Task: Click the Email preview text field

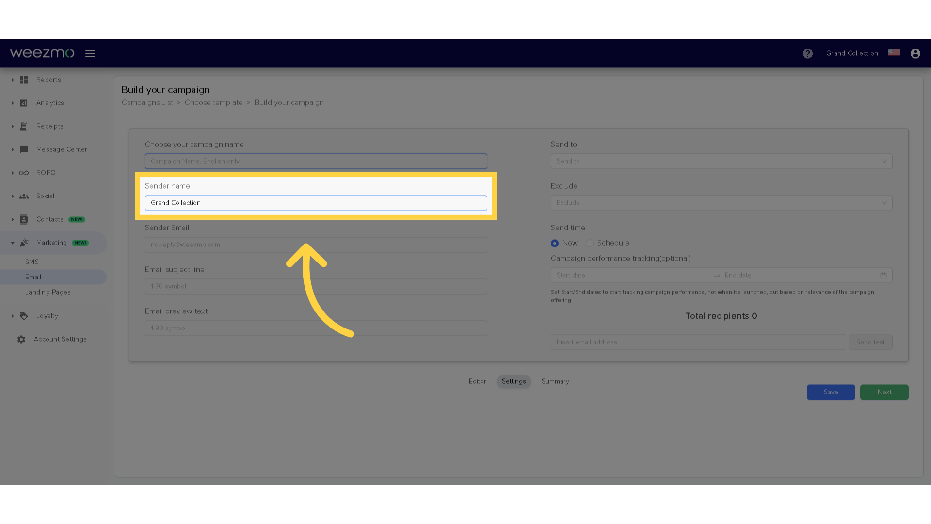Action: tap(316, 328)
